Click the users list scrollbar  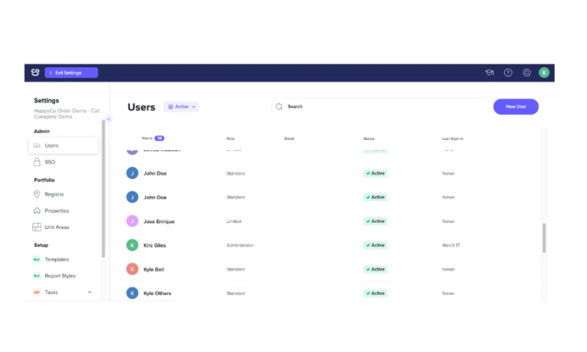pyautogui.click(x=544, y=238)
